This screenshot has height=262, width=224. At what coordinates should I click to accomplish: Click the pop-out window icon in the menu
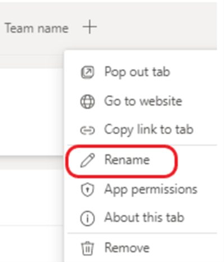[88, 72]
